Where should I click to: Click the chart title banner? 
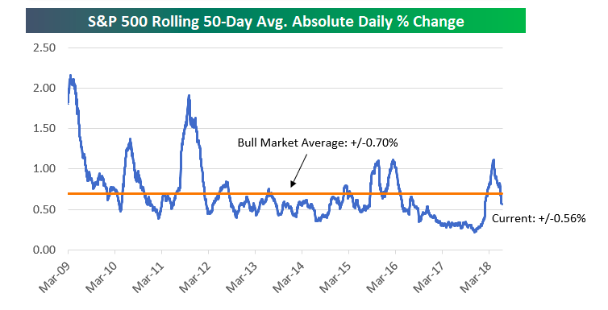click(276, 20)
